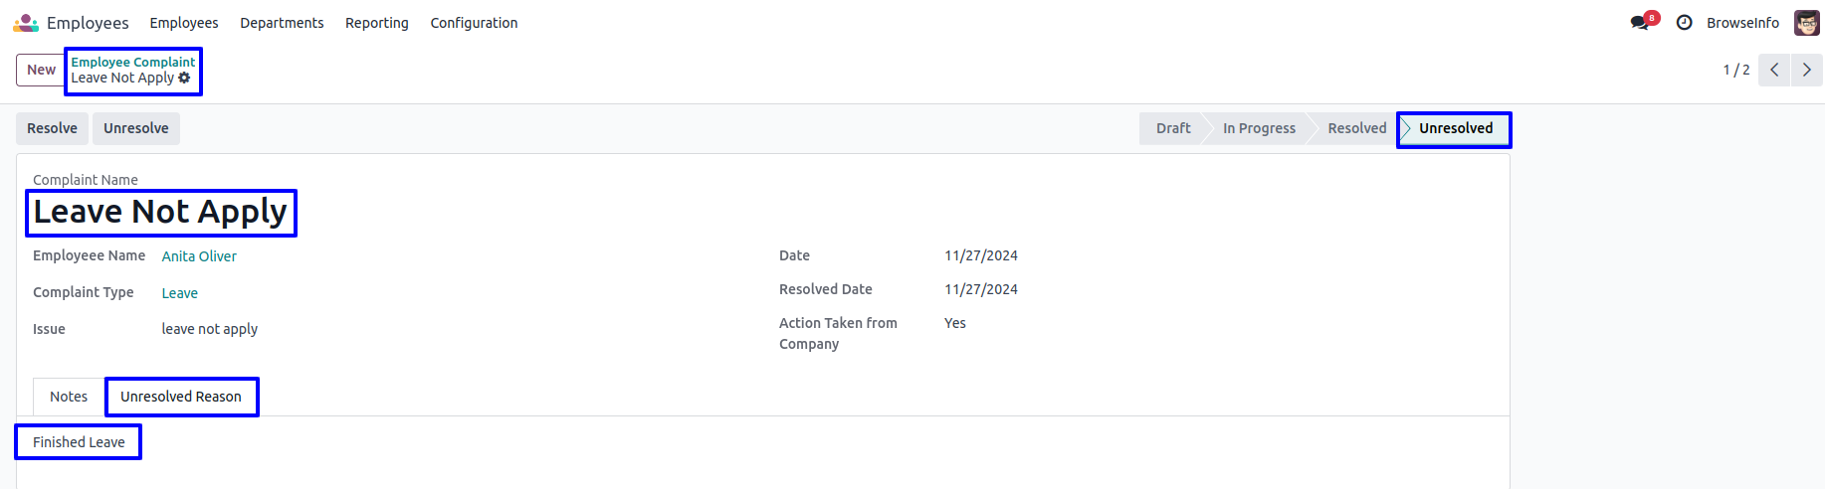Open the Anita Oliver employee link
Image resolution: width=1825 pixels, height=489 pixels.
199,256
